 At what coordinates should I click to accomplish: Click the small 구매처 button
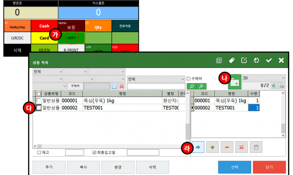75,86
